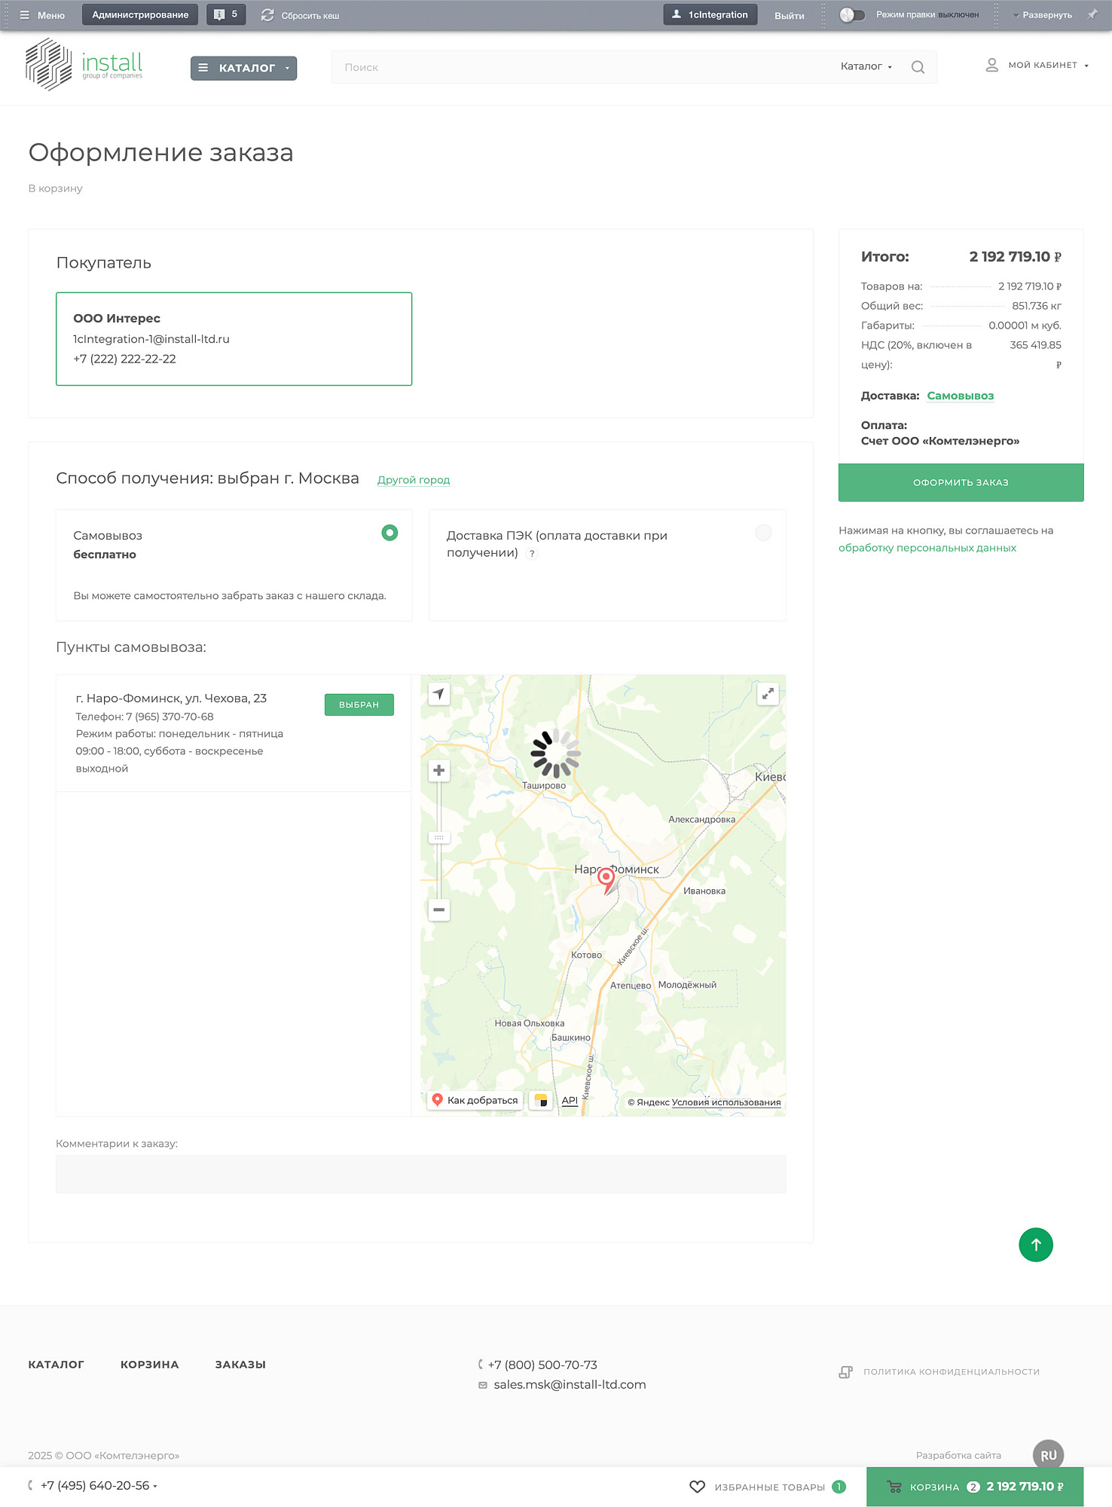Click the Другой город link
Viewport: 1112px width, 1507px height.
(x=413, y=480)
